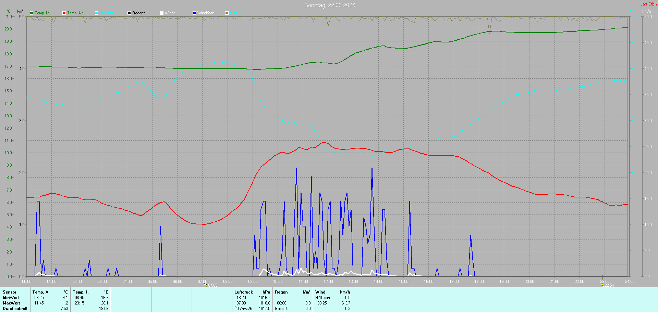The image size is (658, 312).
Task: Click the Temp. A. column header
Action: [41, 292]
